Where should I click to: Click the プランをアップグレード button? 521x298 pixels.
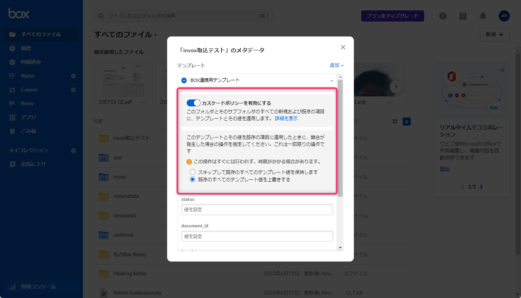pos(392,16)
